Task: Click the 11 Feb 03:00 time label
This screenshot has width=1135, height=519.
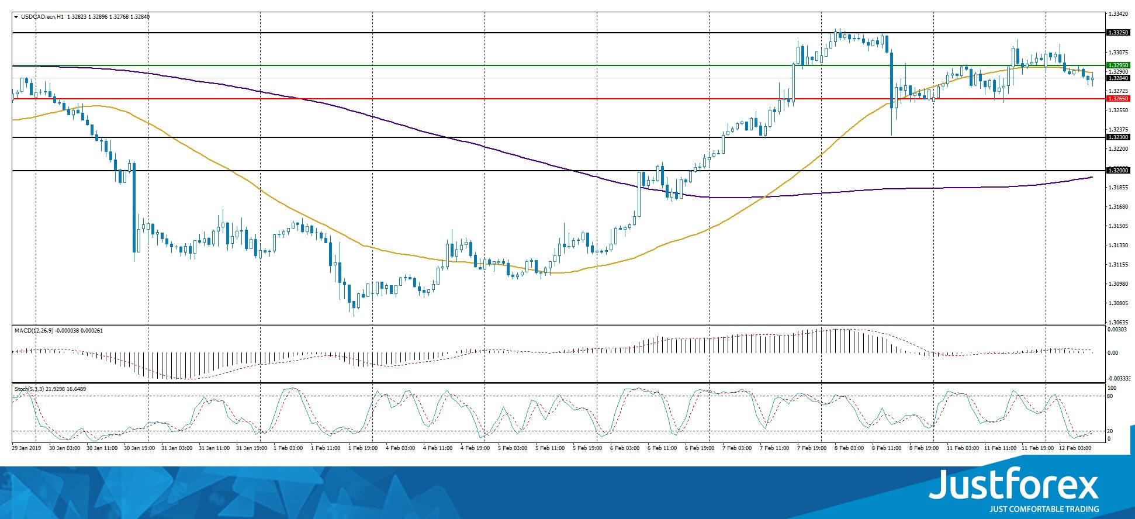Action: pos(963,448)
